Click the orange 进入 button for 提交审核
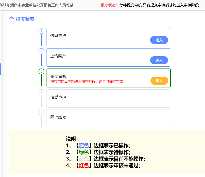This screenshot has height=177, width=205. tap(159, 81)
